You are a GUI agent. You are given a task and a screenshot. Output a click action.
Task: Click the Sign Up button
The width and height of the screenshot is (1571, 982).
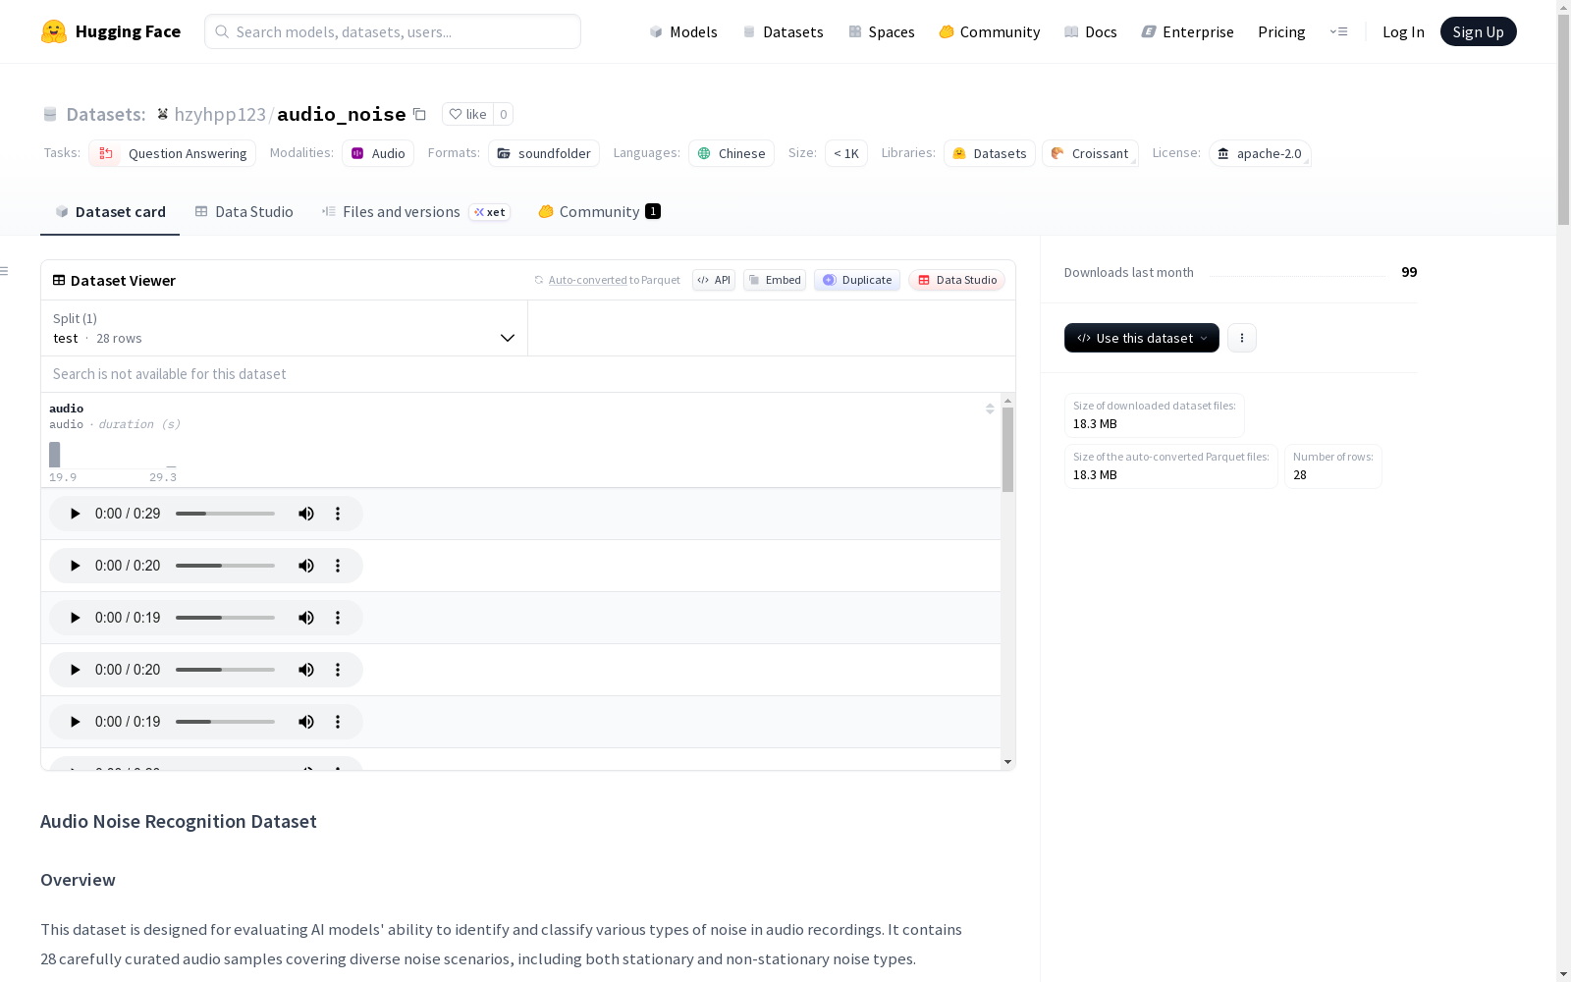coord(1478,31)
